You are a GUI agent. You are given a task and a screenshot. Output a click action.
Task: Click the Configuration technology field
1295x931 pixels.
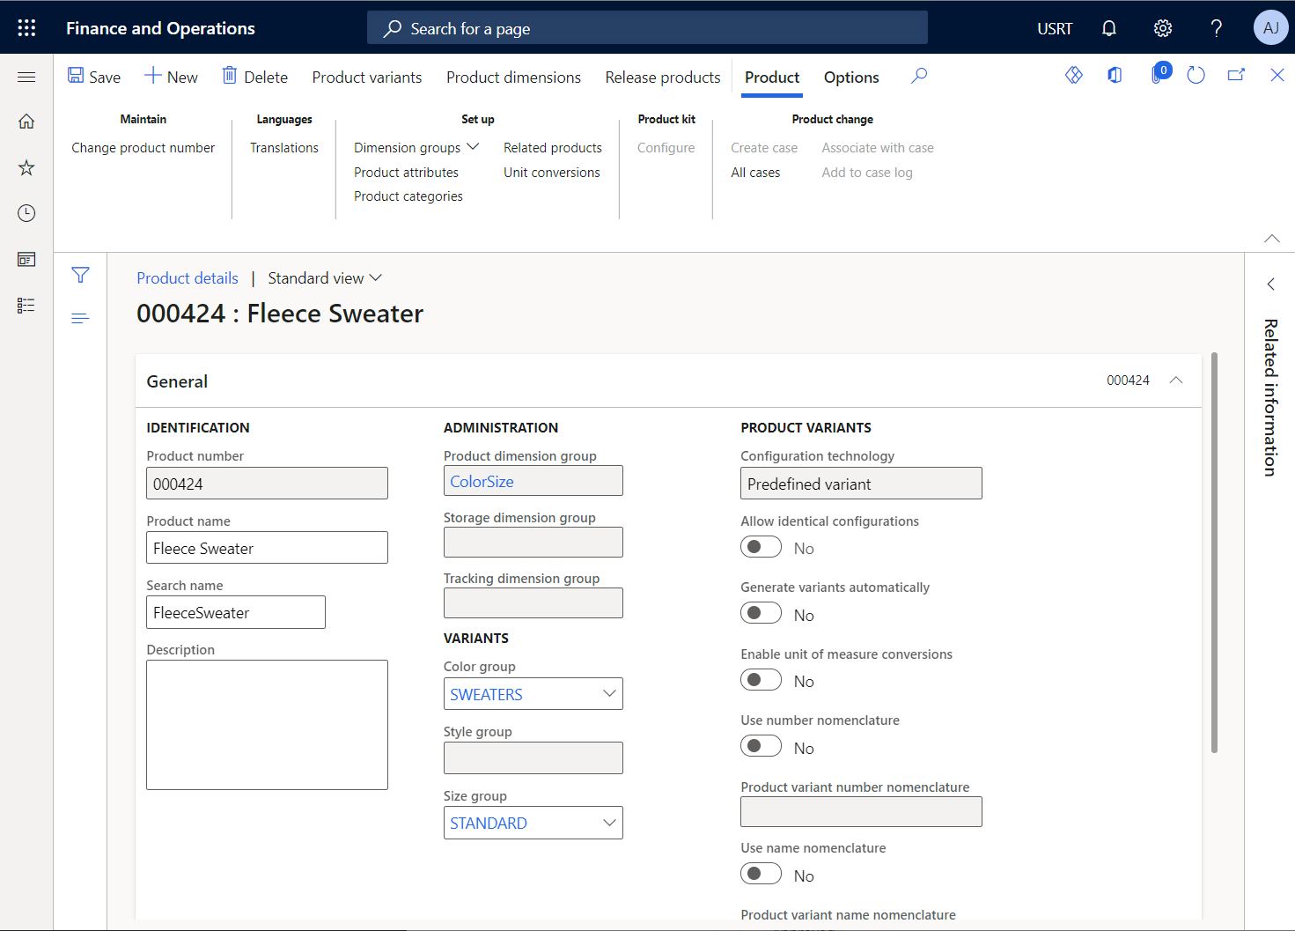[861, 484]
